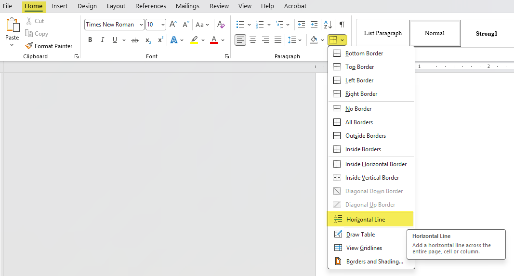Click the highlighted Borders button icon
The image size is (514, 276).
click(333, 40)
